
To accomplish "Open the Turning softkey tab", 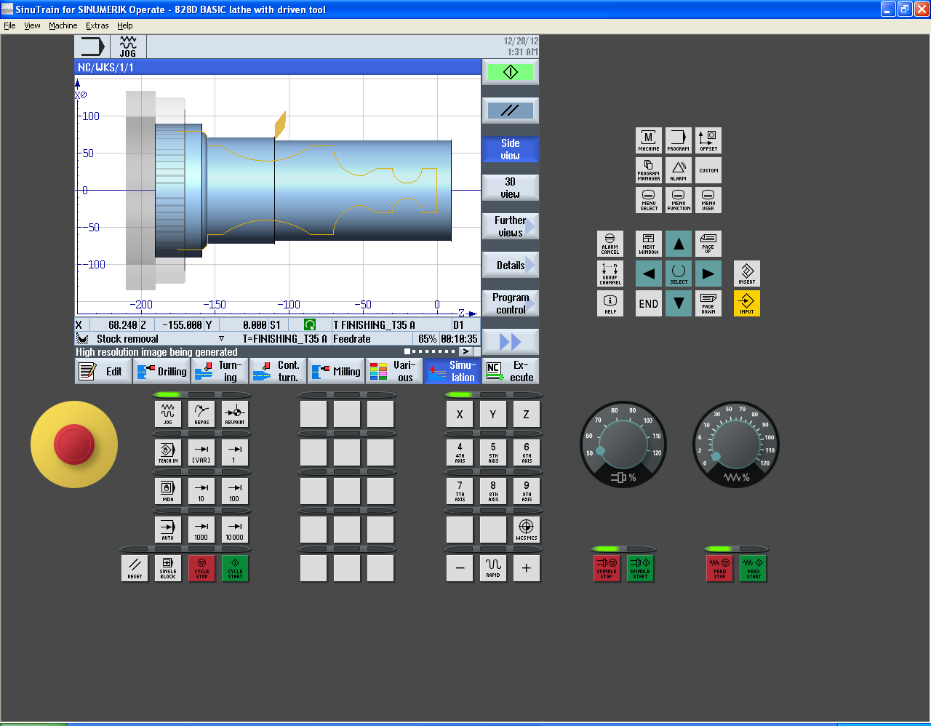I will 220,371.
